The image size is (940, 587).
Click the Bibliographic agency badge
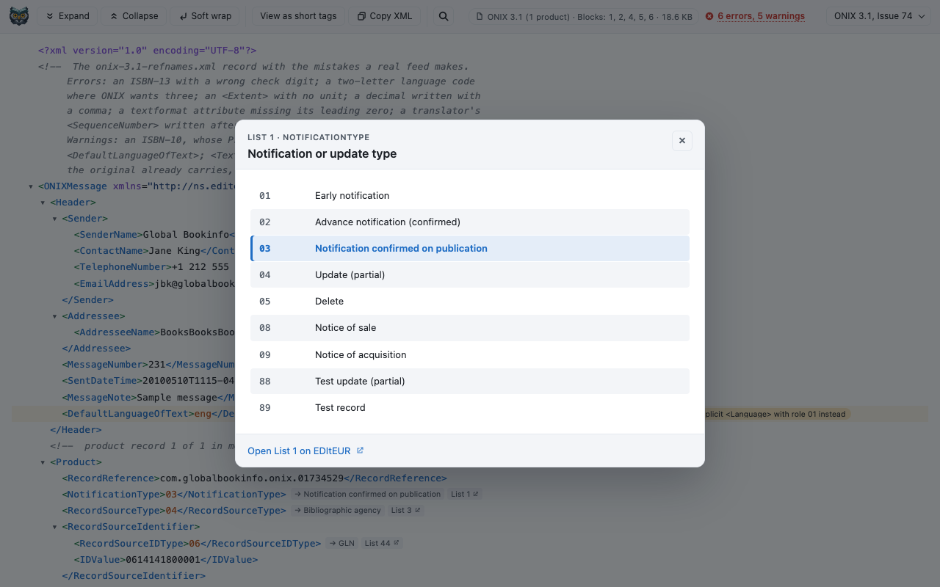[338, 511]
